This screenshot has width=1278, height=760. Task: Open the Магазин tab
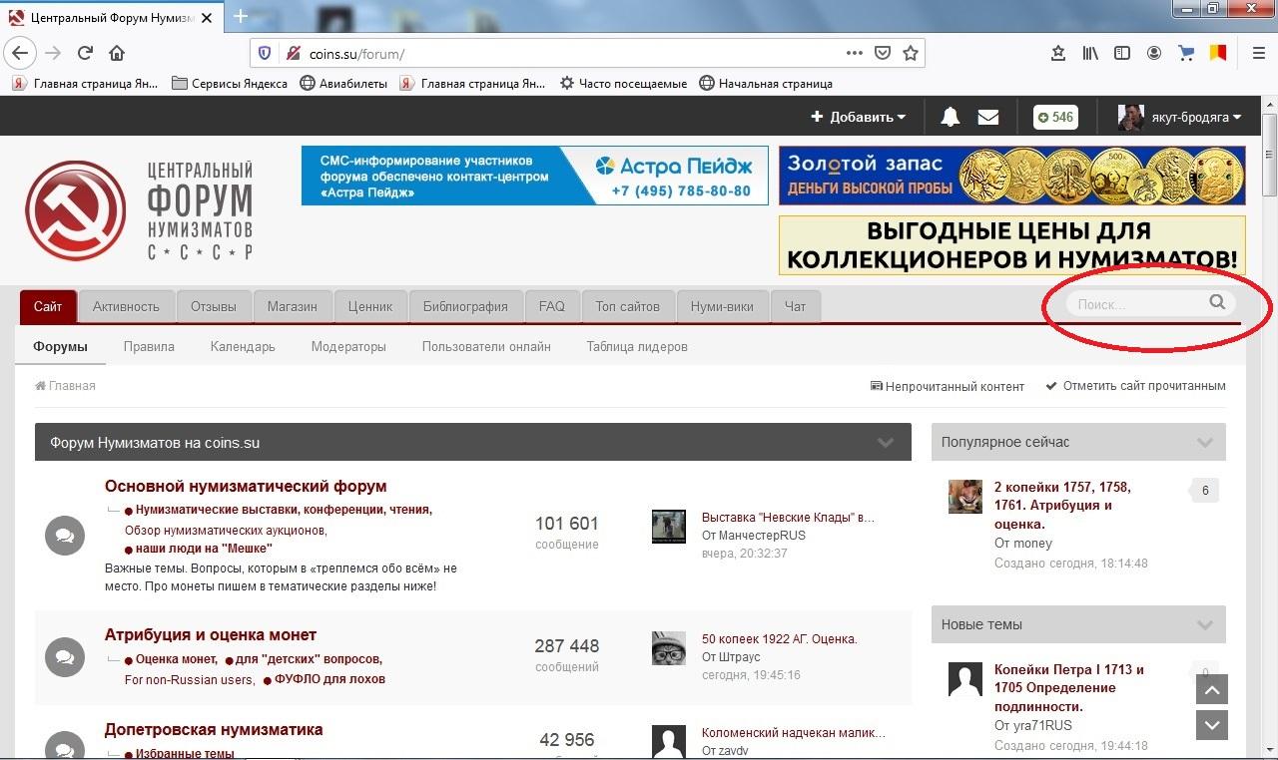[x=293, y=306]
